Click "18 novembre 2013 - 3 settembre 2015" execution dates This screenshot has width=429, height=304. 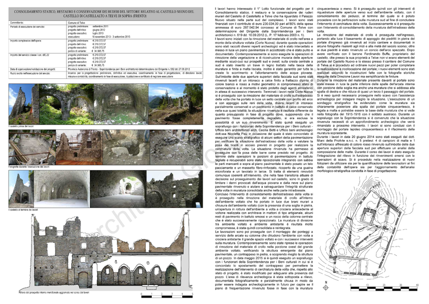point(111,37)
